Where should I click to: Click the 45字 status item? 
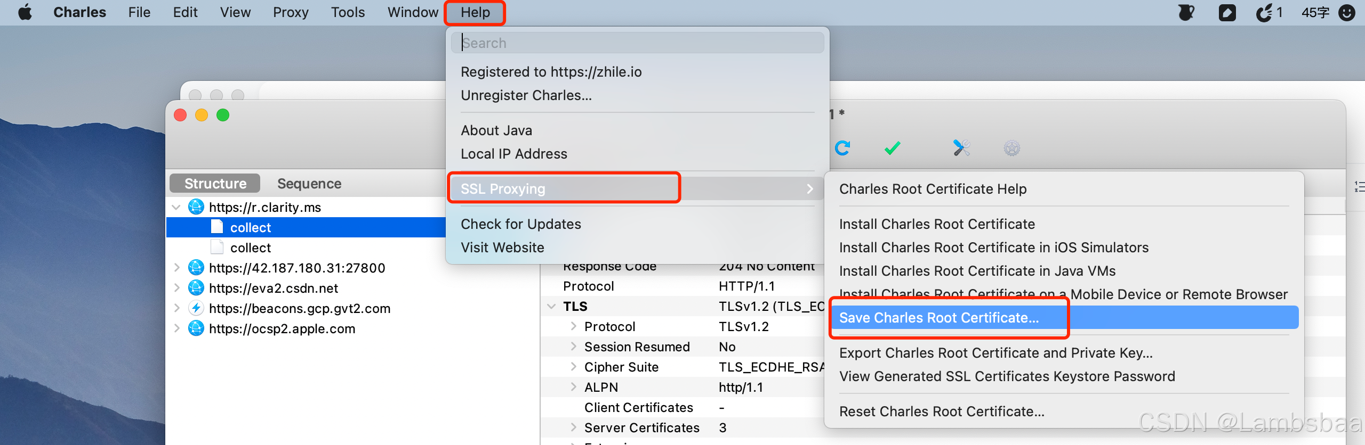click(x=1315, y=12)
